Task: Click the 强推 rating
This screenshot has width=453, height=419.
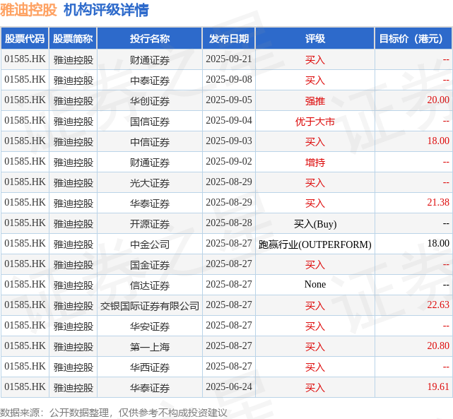Action: pyautogui.click(x=315, y=101)
